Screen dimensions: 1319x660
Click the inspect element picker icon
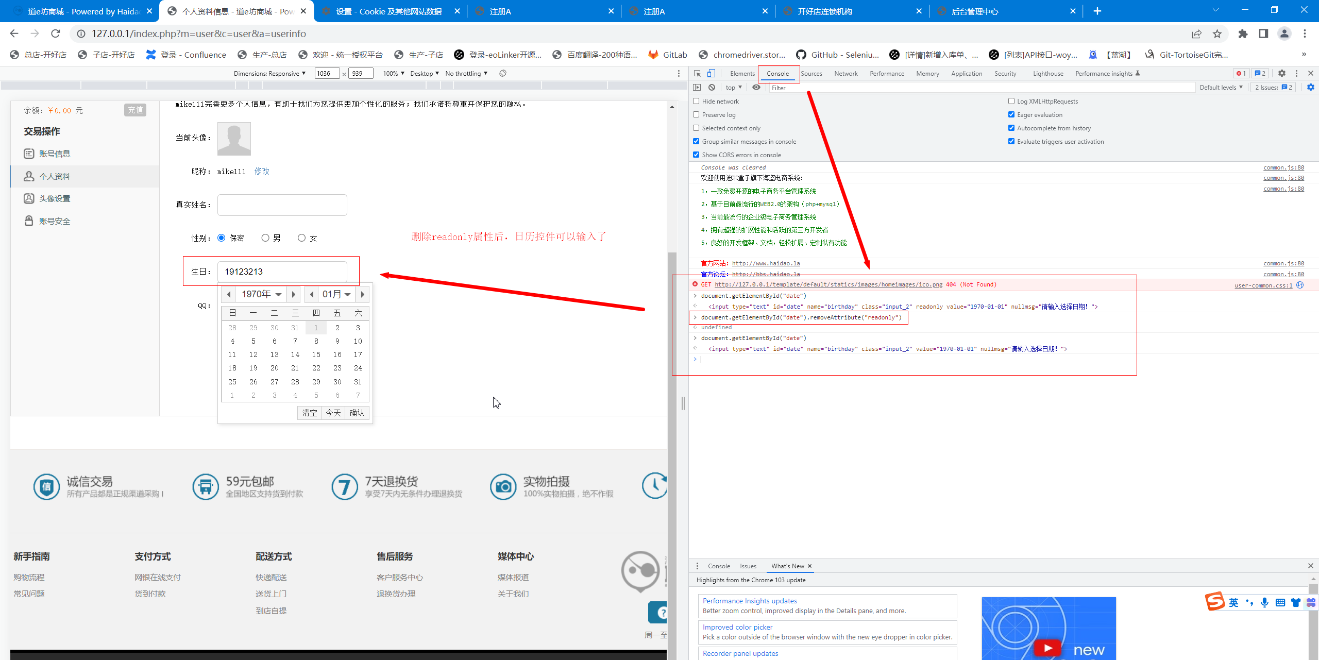tap(697, 74)
